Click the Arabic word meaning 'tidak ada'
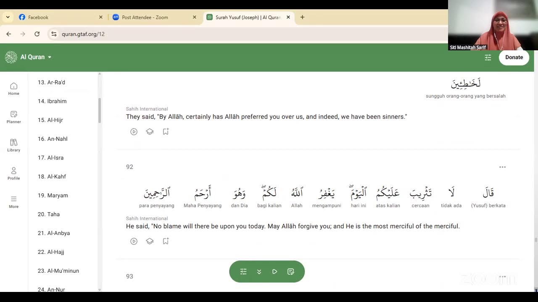This screenshot has width=538, height=302. (451, 193)
